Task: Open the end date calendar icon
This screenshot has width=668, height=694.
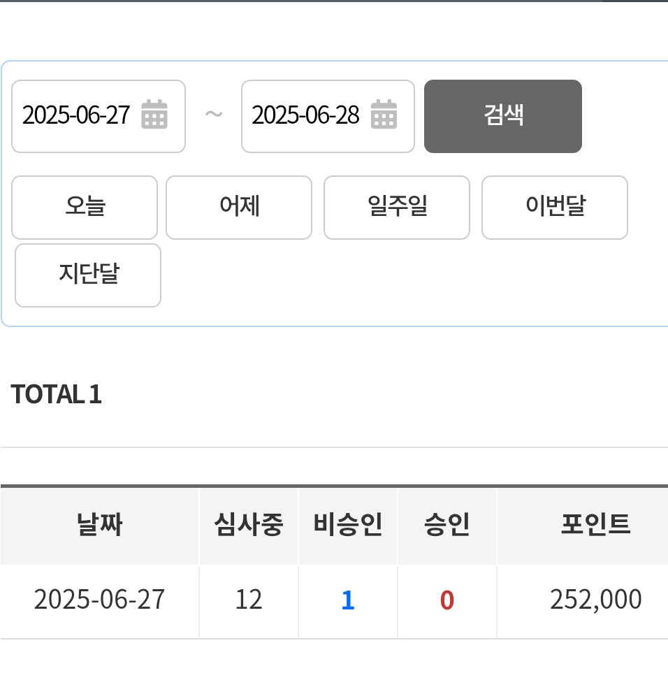Action: pyautogui.click(x=384, y=114)
